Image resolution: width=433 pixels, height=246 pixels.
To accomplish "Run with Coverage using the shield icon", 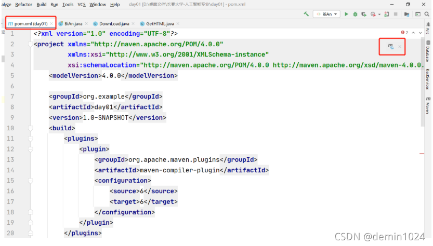I will pyautogui.click(x=364, y=14).
